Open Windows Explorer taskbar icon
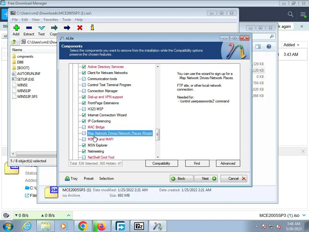 [x=46, y=226]
